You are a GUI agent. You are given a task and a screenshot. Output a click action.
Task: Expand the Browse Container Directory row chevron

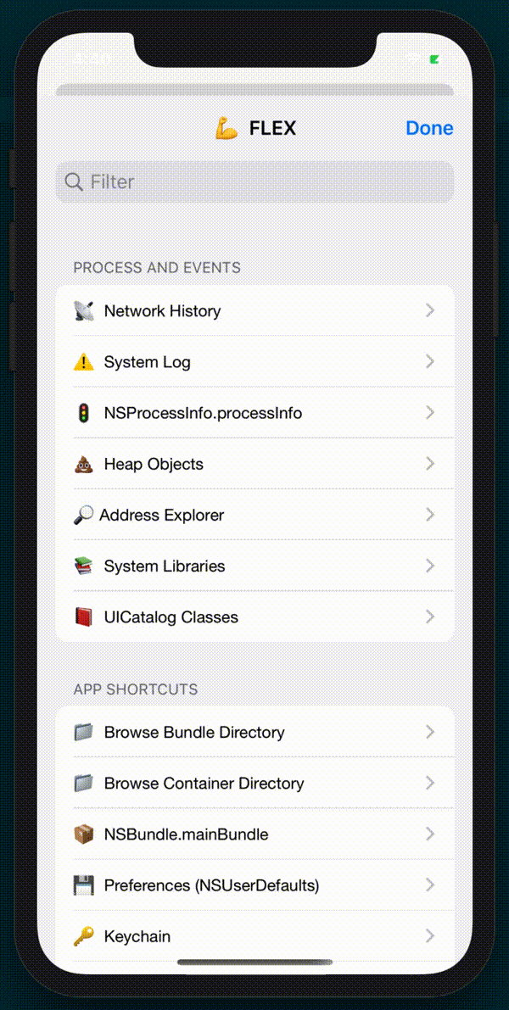[x=430, y=784]
